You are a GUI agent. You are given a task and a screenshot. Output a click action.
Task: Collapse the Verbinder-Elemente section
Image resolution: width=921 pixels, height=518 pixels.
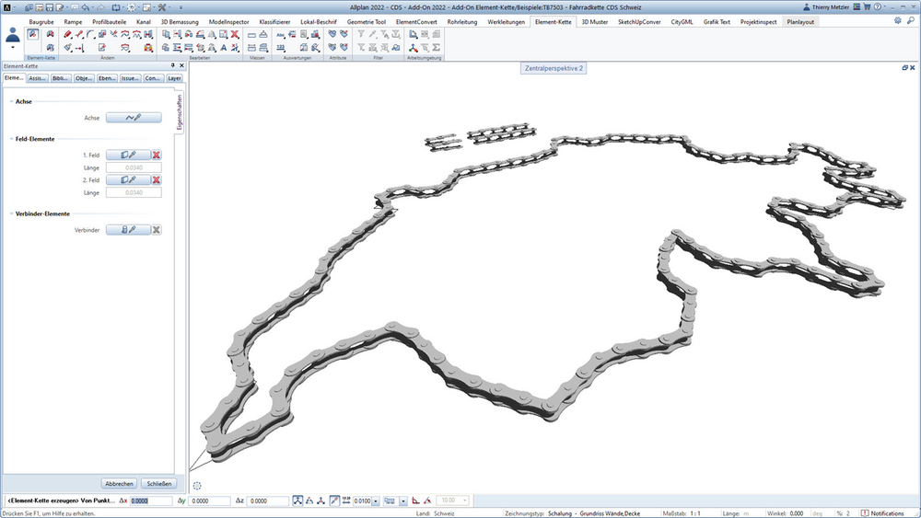tap(11, 214)
